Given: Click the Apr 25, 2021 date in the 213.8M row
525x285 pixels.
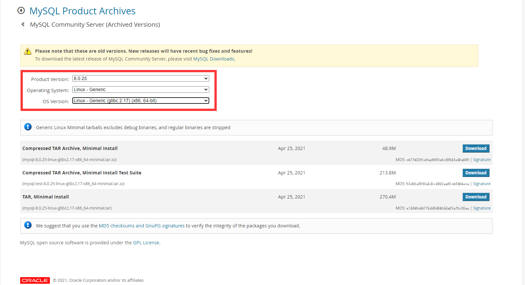Looking at the screenshot, I should pos(292,173).
